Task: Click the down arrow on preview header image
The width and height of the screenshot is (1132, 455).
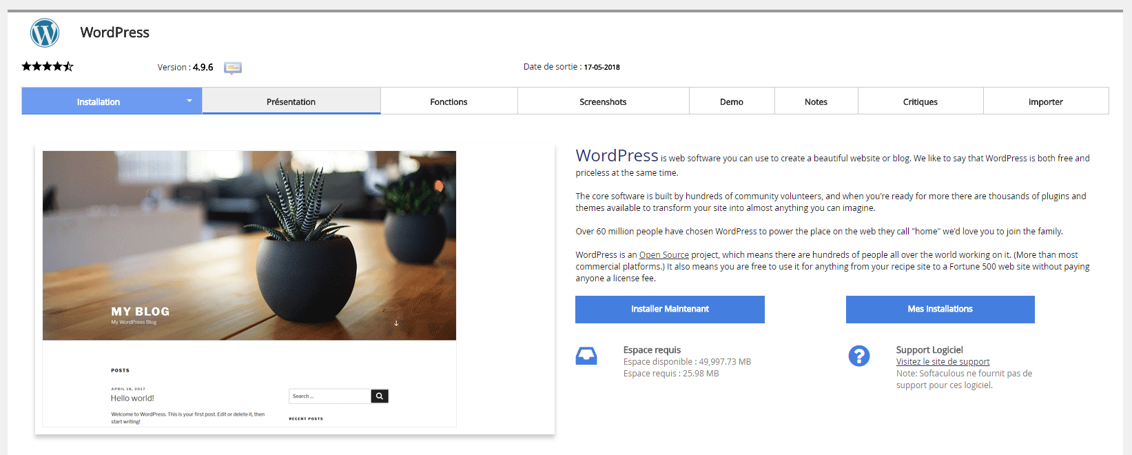Action: coord(396,323)
